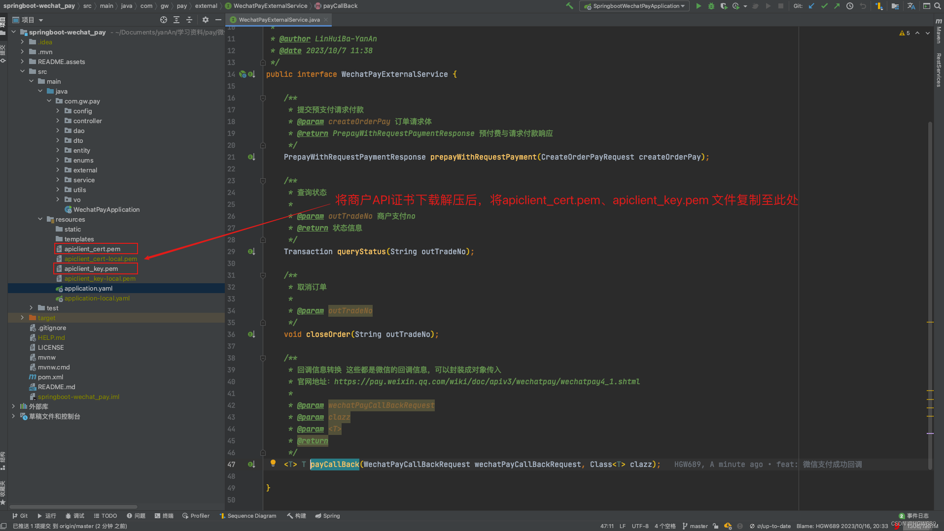Open the 事件日志 event log
Screen dimensions: 944x531
(913, 516)
